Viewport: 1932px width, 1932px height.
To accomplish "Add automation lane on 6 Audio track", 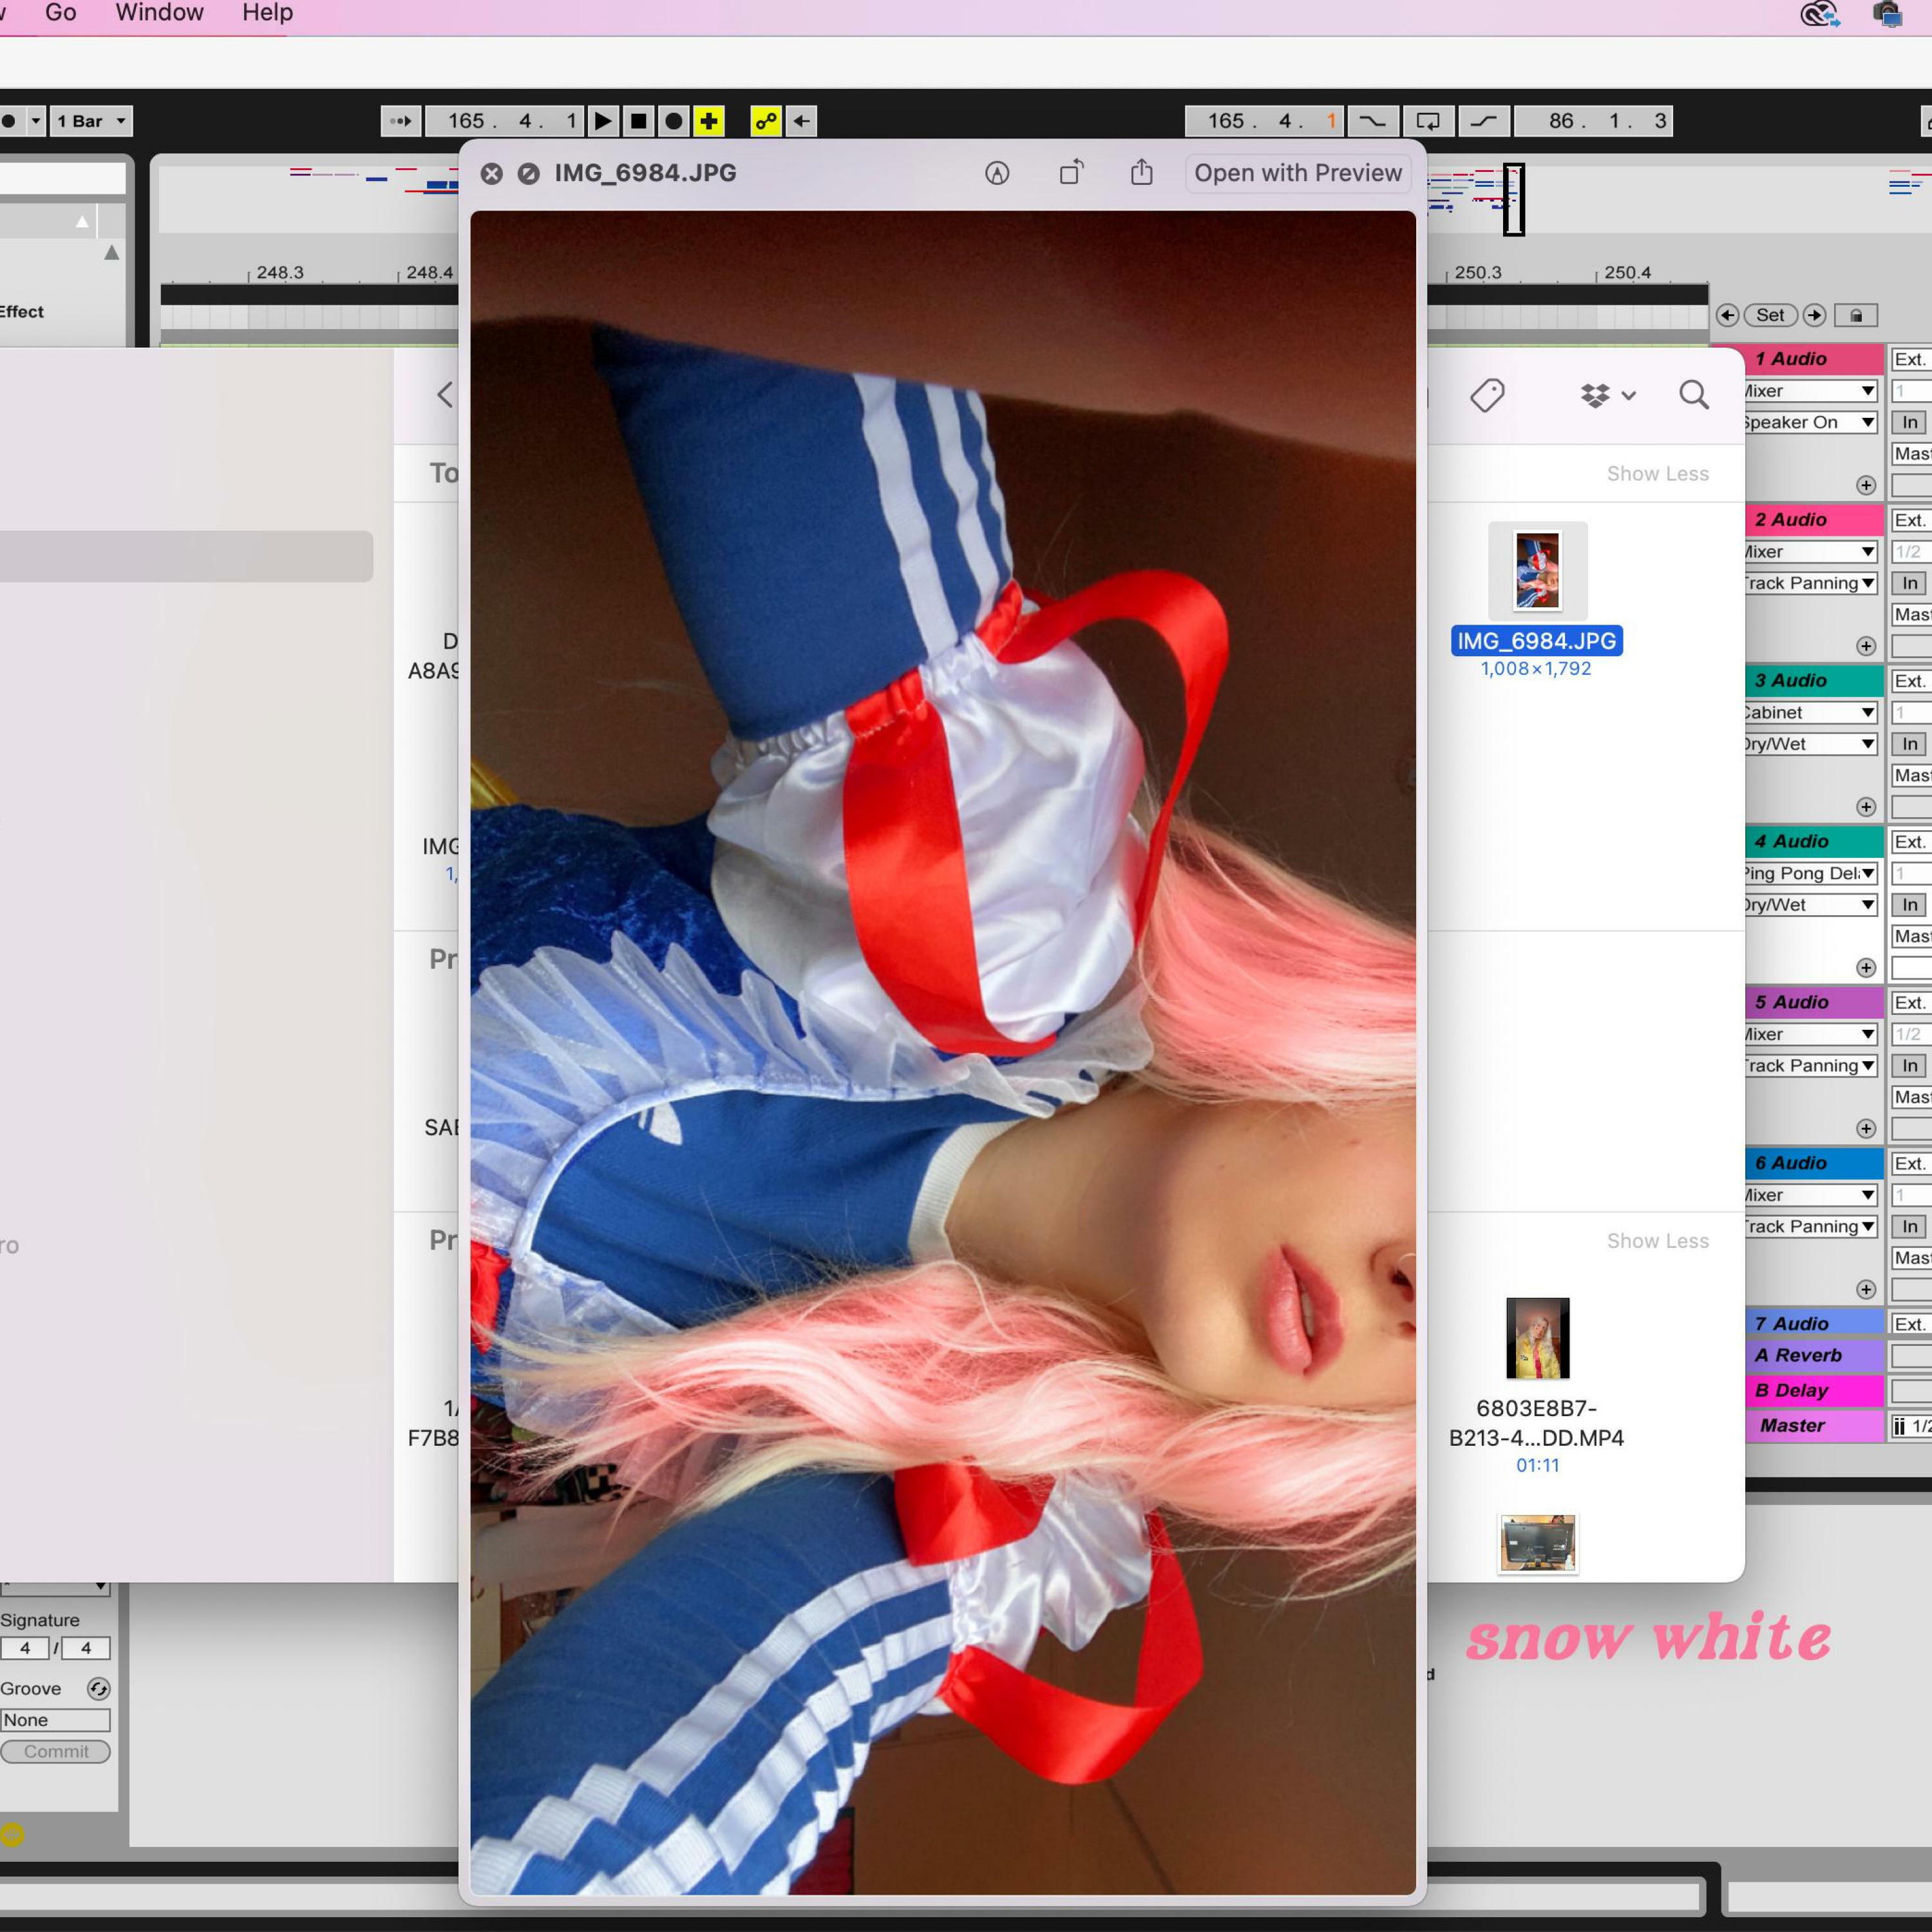I will coord(1866,1290).
